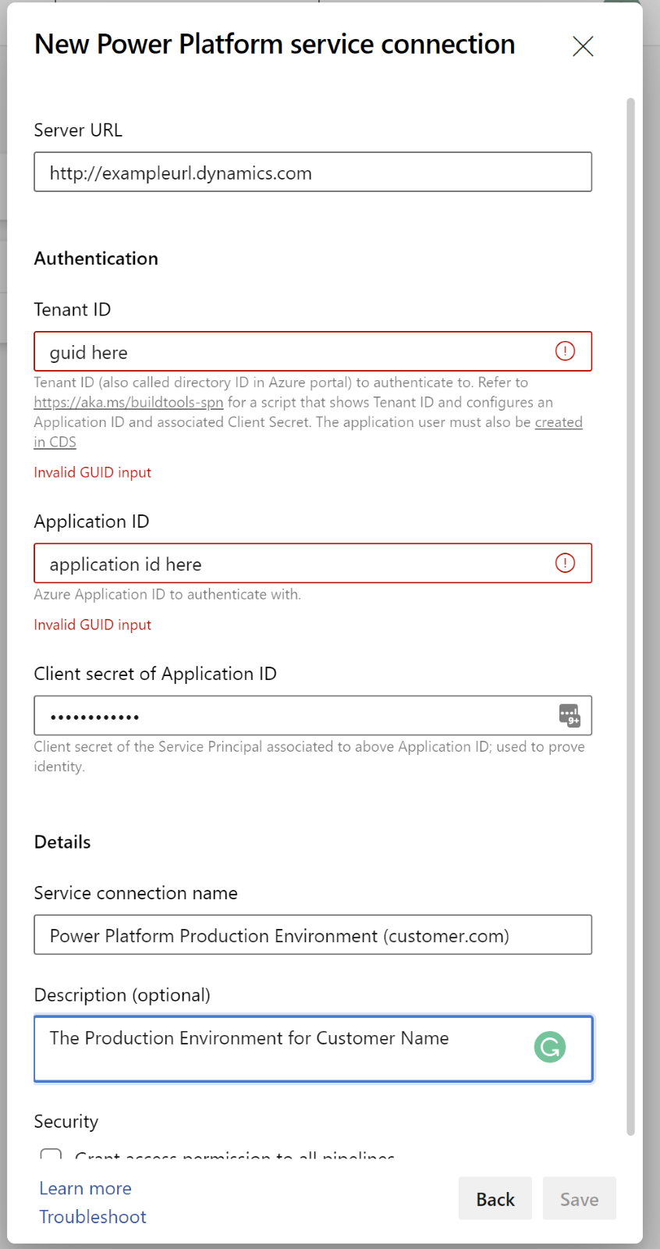Image resolution: width=660 pixels, height=1249 pixels.
Task: Toggle Grant access permission to all pipelines checkbox
Action: point(51,1155)
